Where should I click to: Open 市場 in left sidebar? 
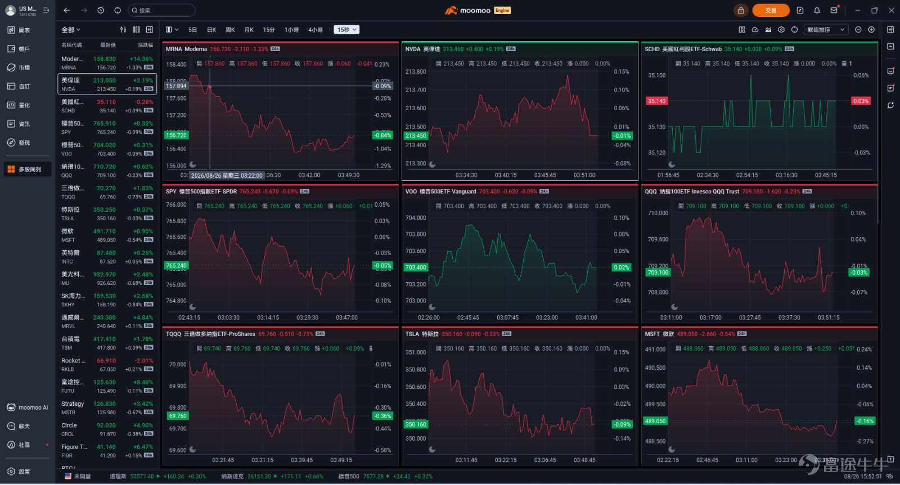(28, 67)
